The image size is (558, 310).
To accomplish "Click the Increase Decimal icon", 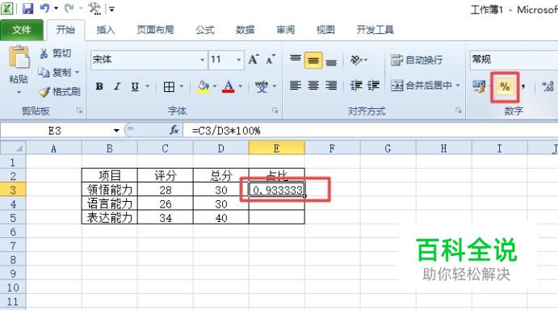I will 548,86.
